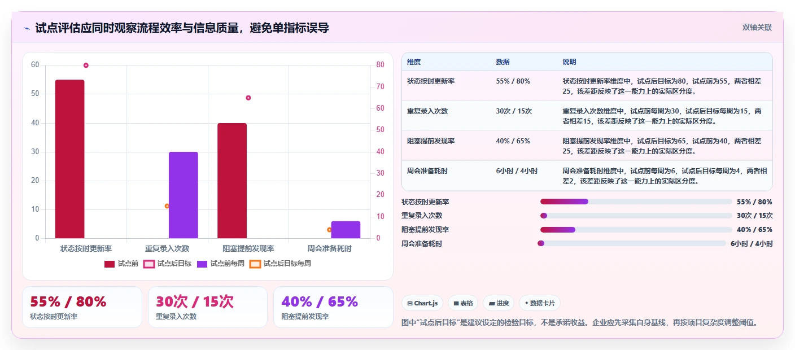Open the 进度 chip
This screenshot has width=795, height=350.
pos(499,303)
